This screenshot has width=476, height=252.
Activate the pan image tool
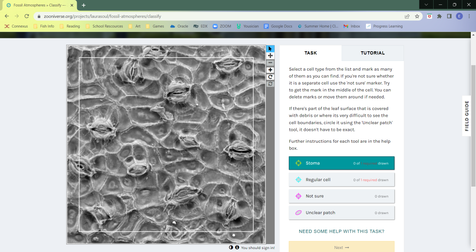pyautogui.click(x=270, y=56)
